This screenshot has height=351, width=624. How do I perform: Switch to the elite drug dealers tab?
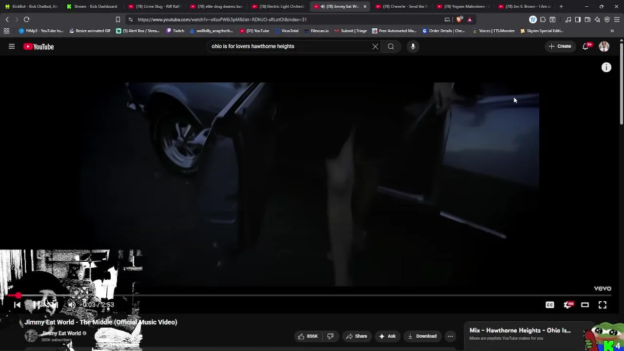tap(216, 6)
